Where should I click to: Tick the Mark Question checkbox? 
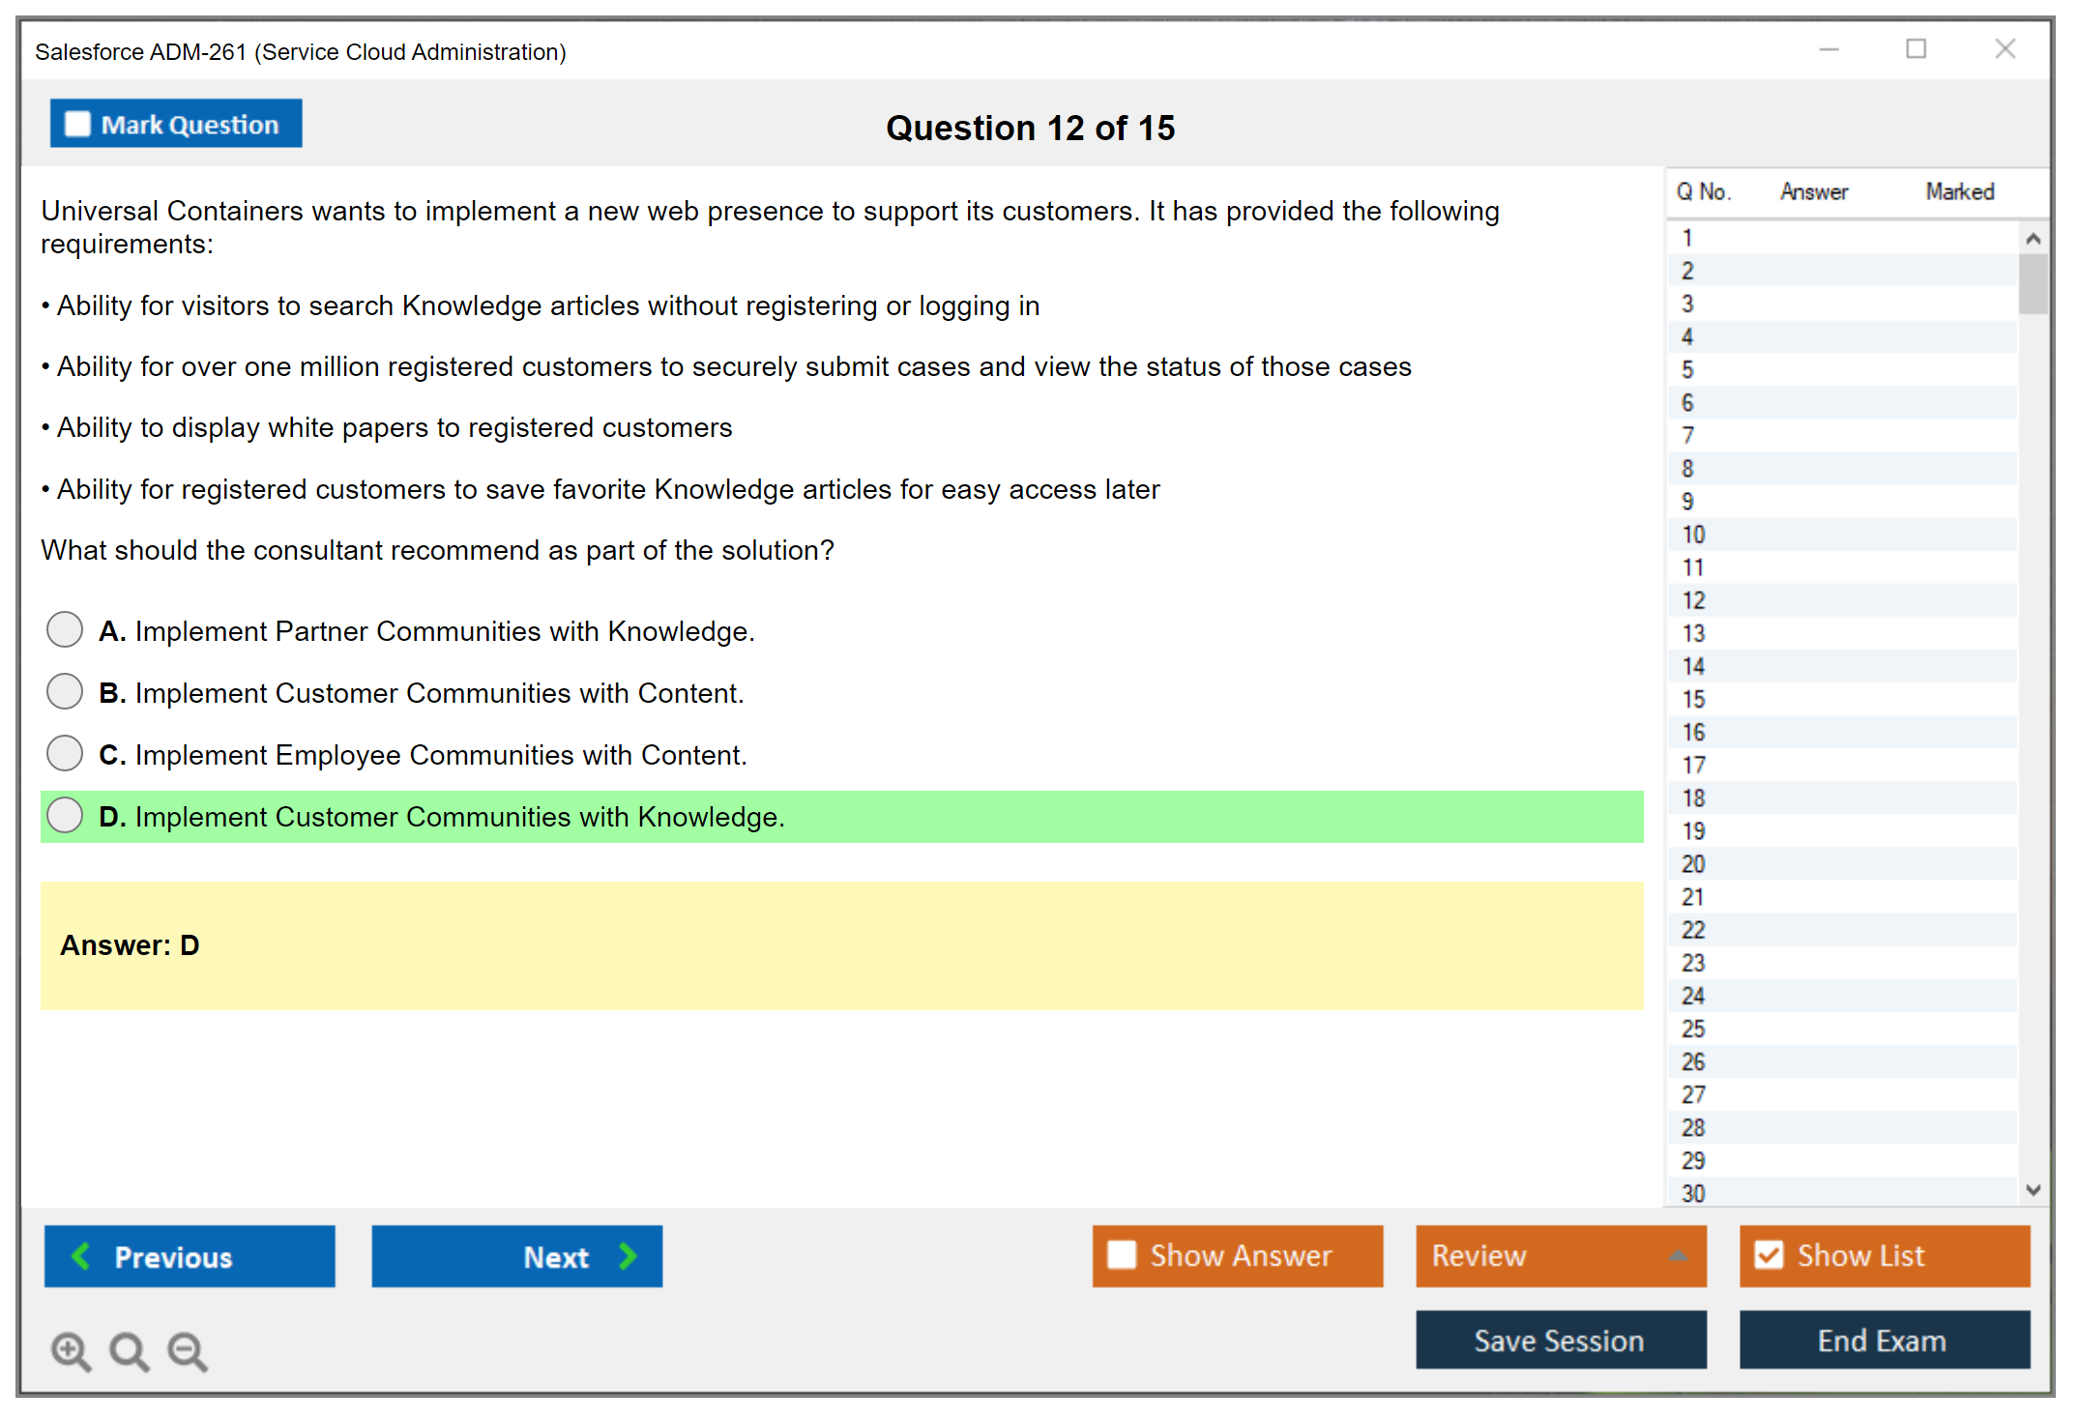click(77, 124)
